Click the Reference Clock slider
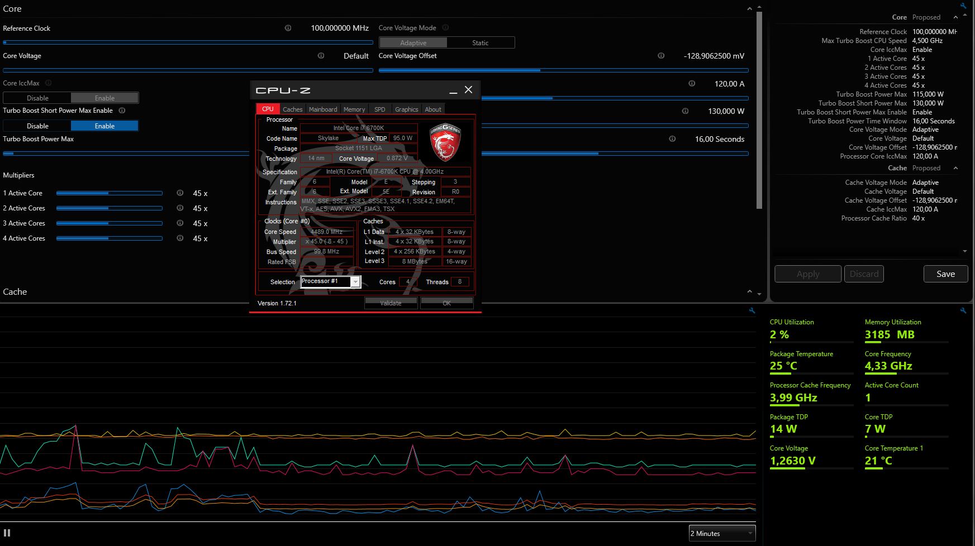Viewport: 975px width, 546px height. pyautogui.click(x=188, y=42)
